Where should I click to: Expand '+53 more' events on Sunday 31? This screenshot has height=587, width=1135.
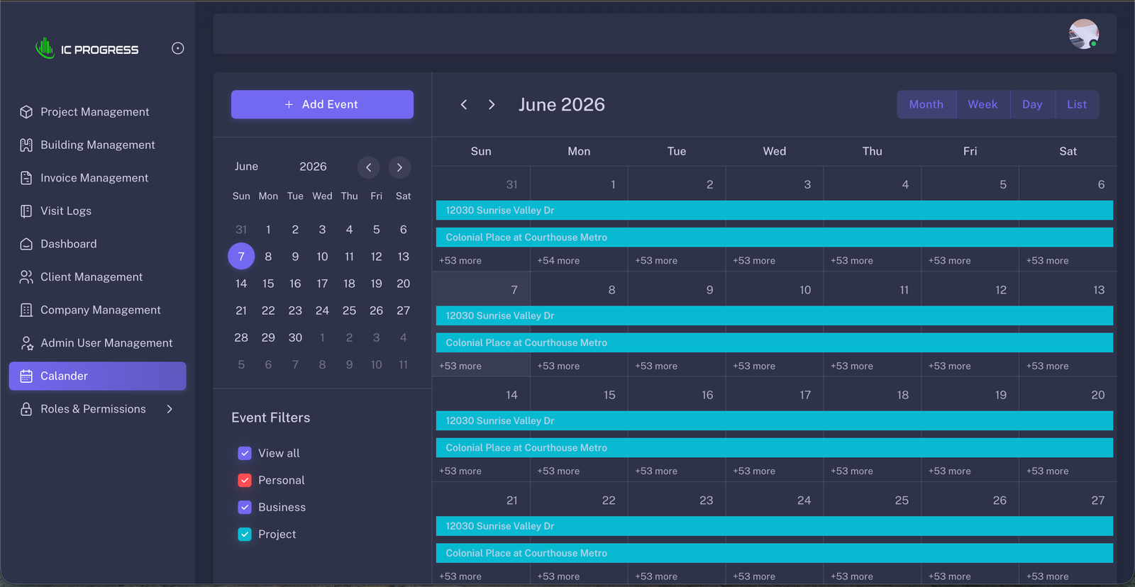pos(460,261)
